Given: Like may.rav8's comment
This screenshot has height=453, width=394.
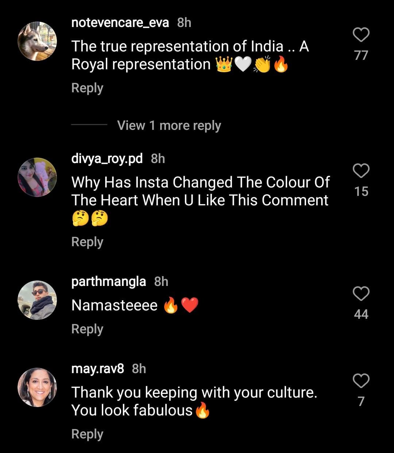Looking at the screenshot, I should [x=361, y=381].
